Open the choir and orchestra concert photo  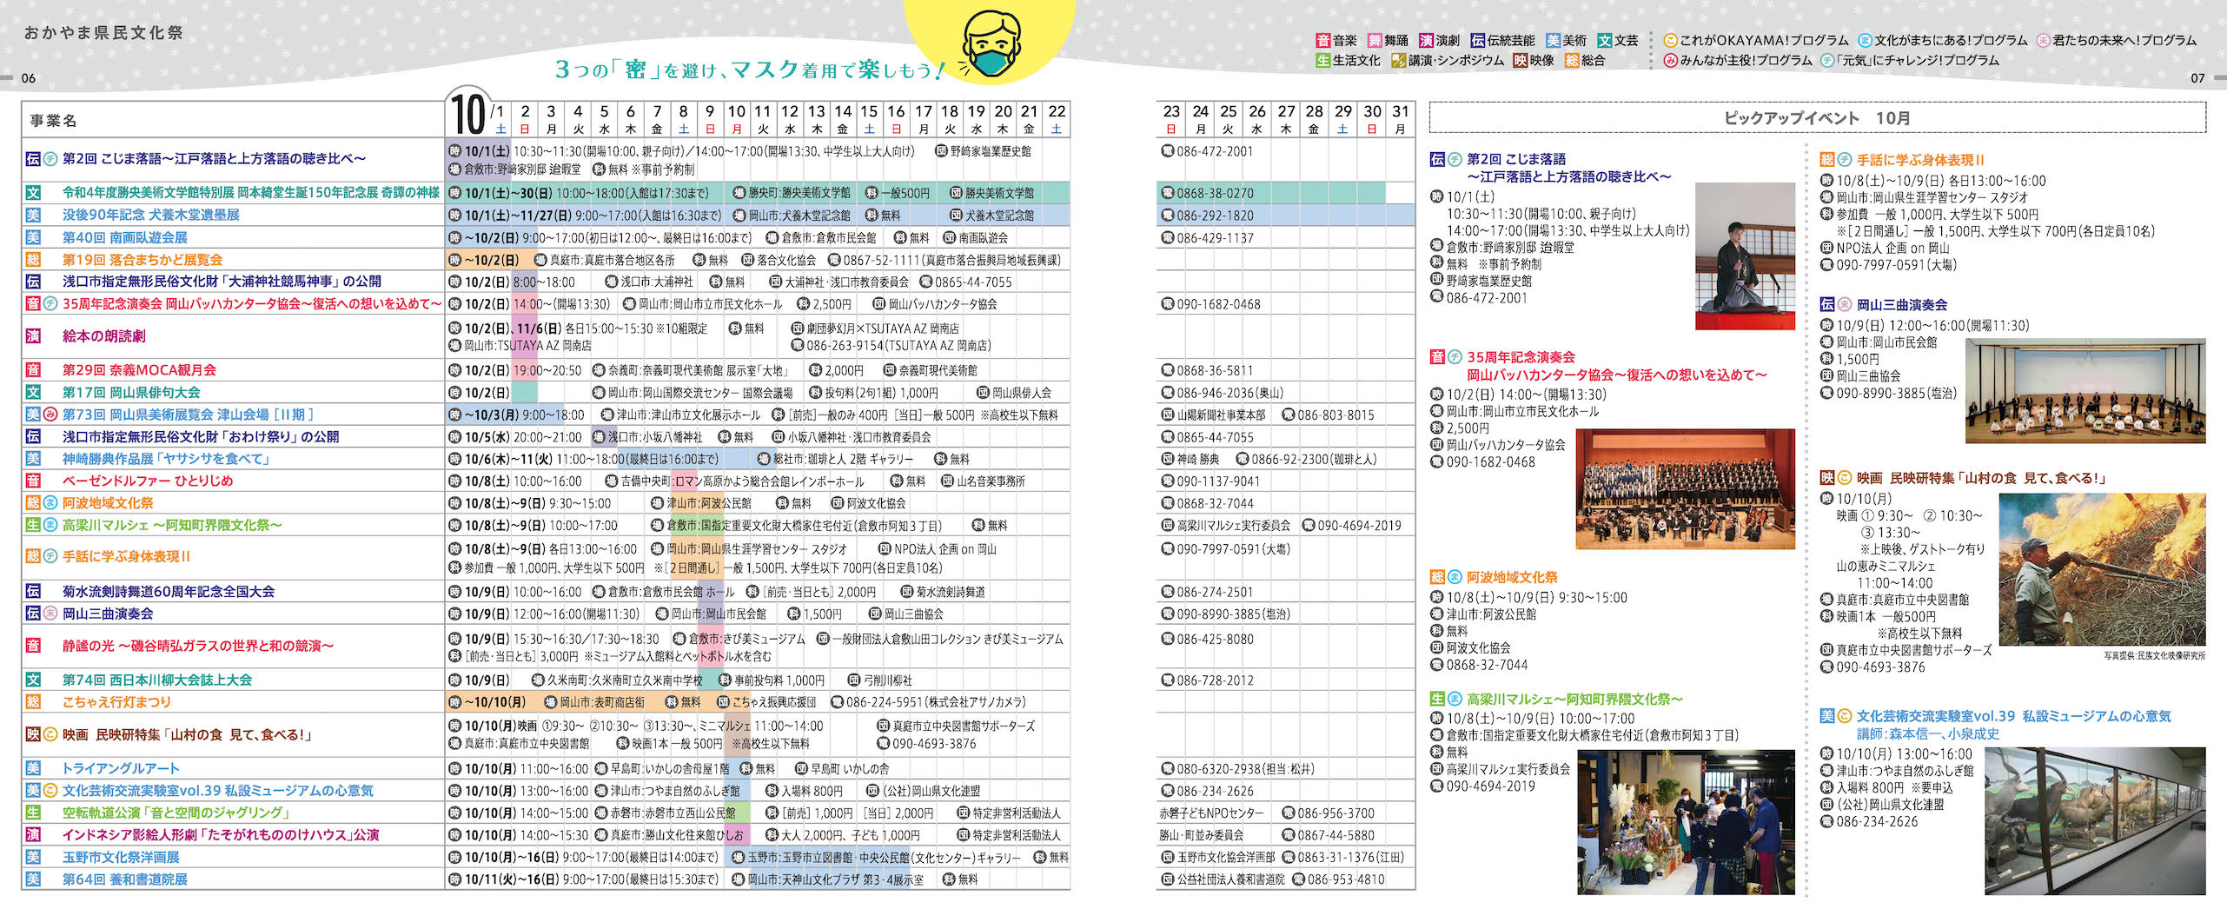[x=1685, y=489]
